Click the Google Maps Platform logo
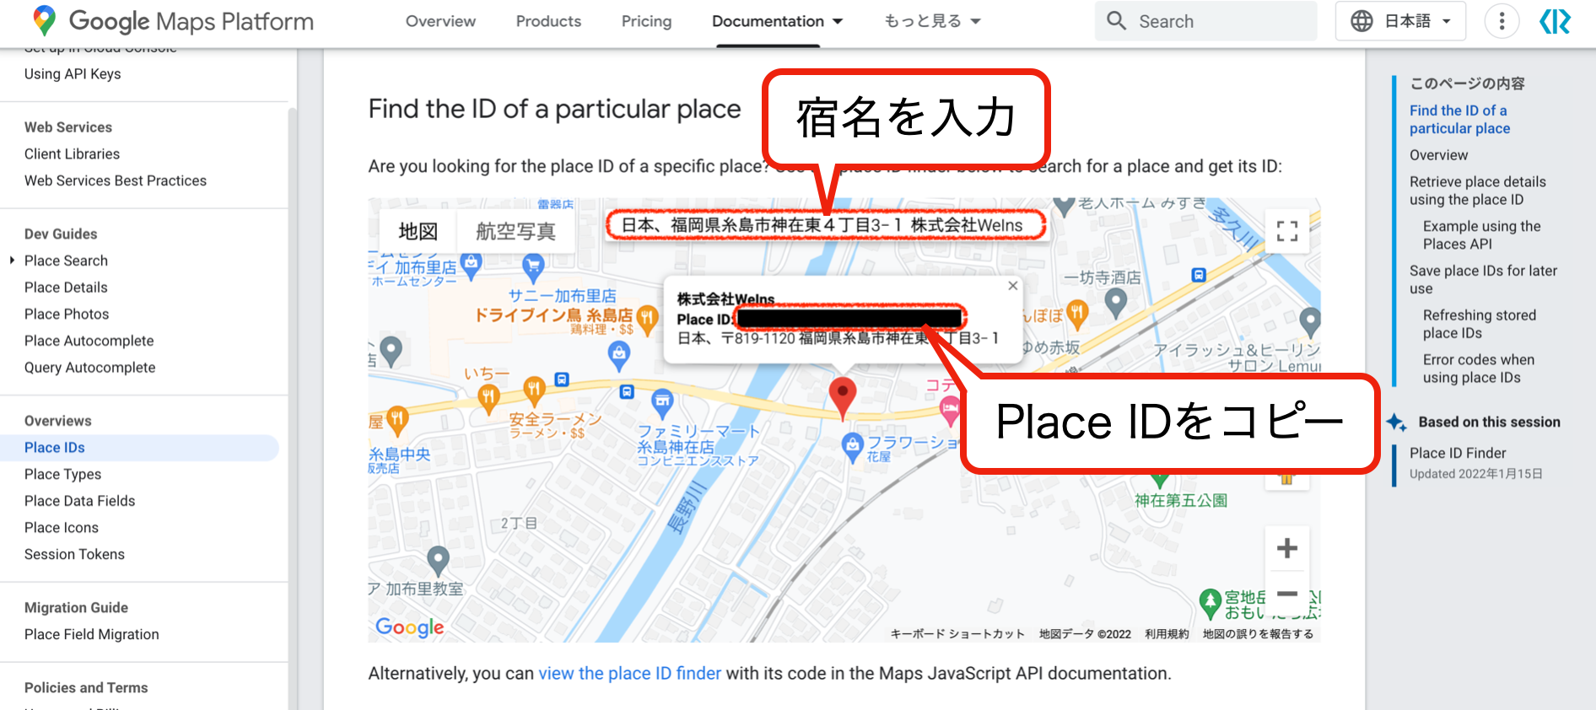The image size is (1596, 710). click(173, 21)
